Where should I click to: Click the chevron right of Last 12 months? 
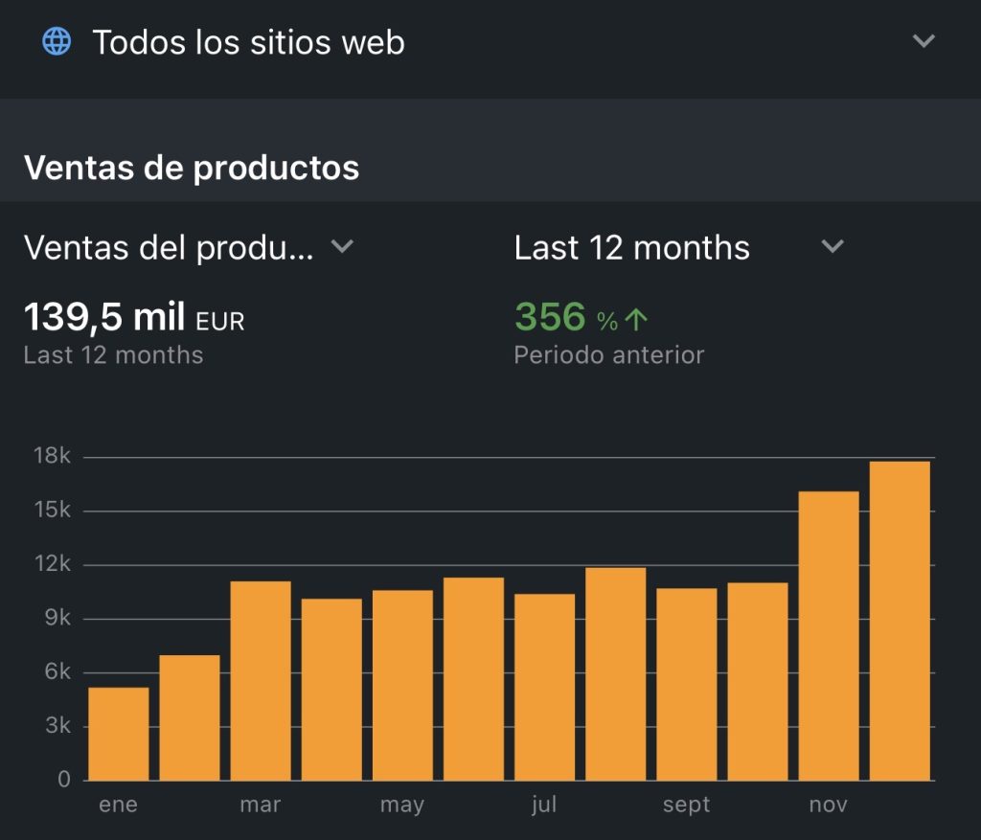click(833, 247)
